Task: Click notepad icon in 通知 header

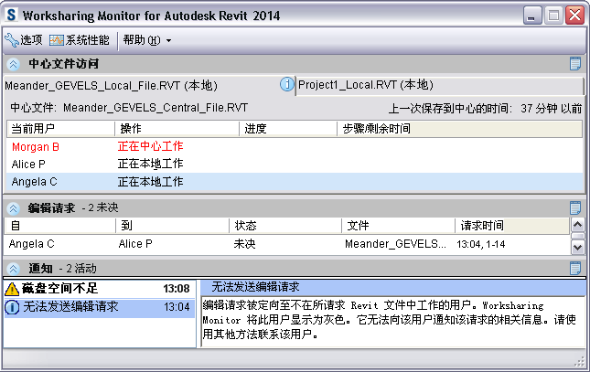Action: coord(575,268)
